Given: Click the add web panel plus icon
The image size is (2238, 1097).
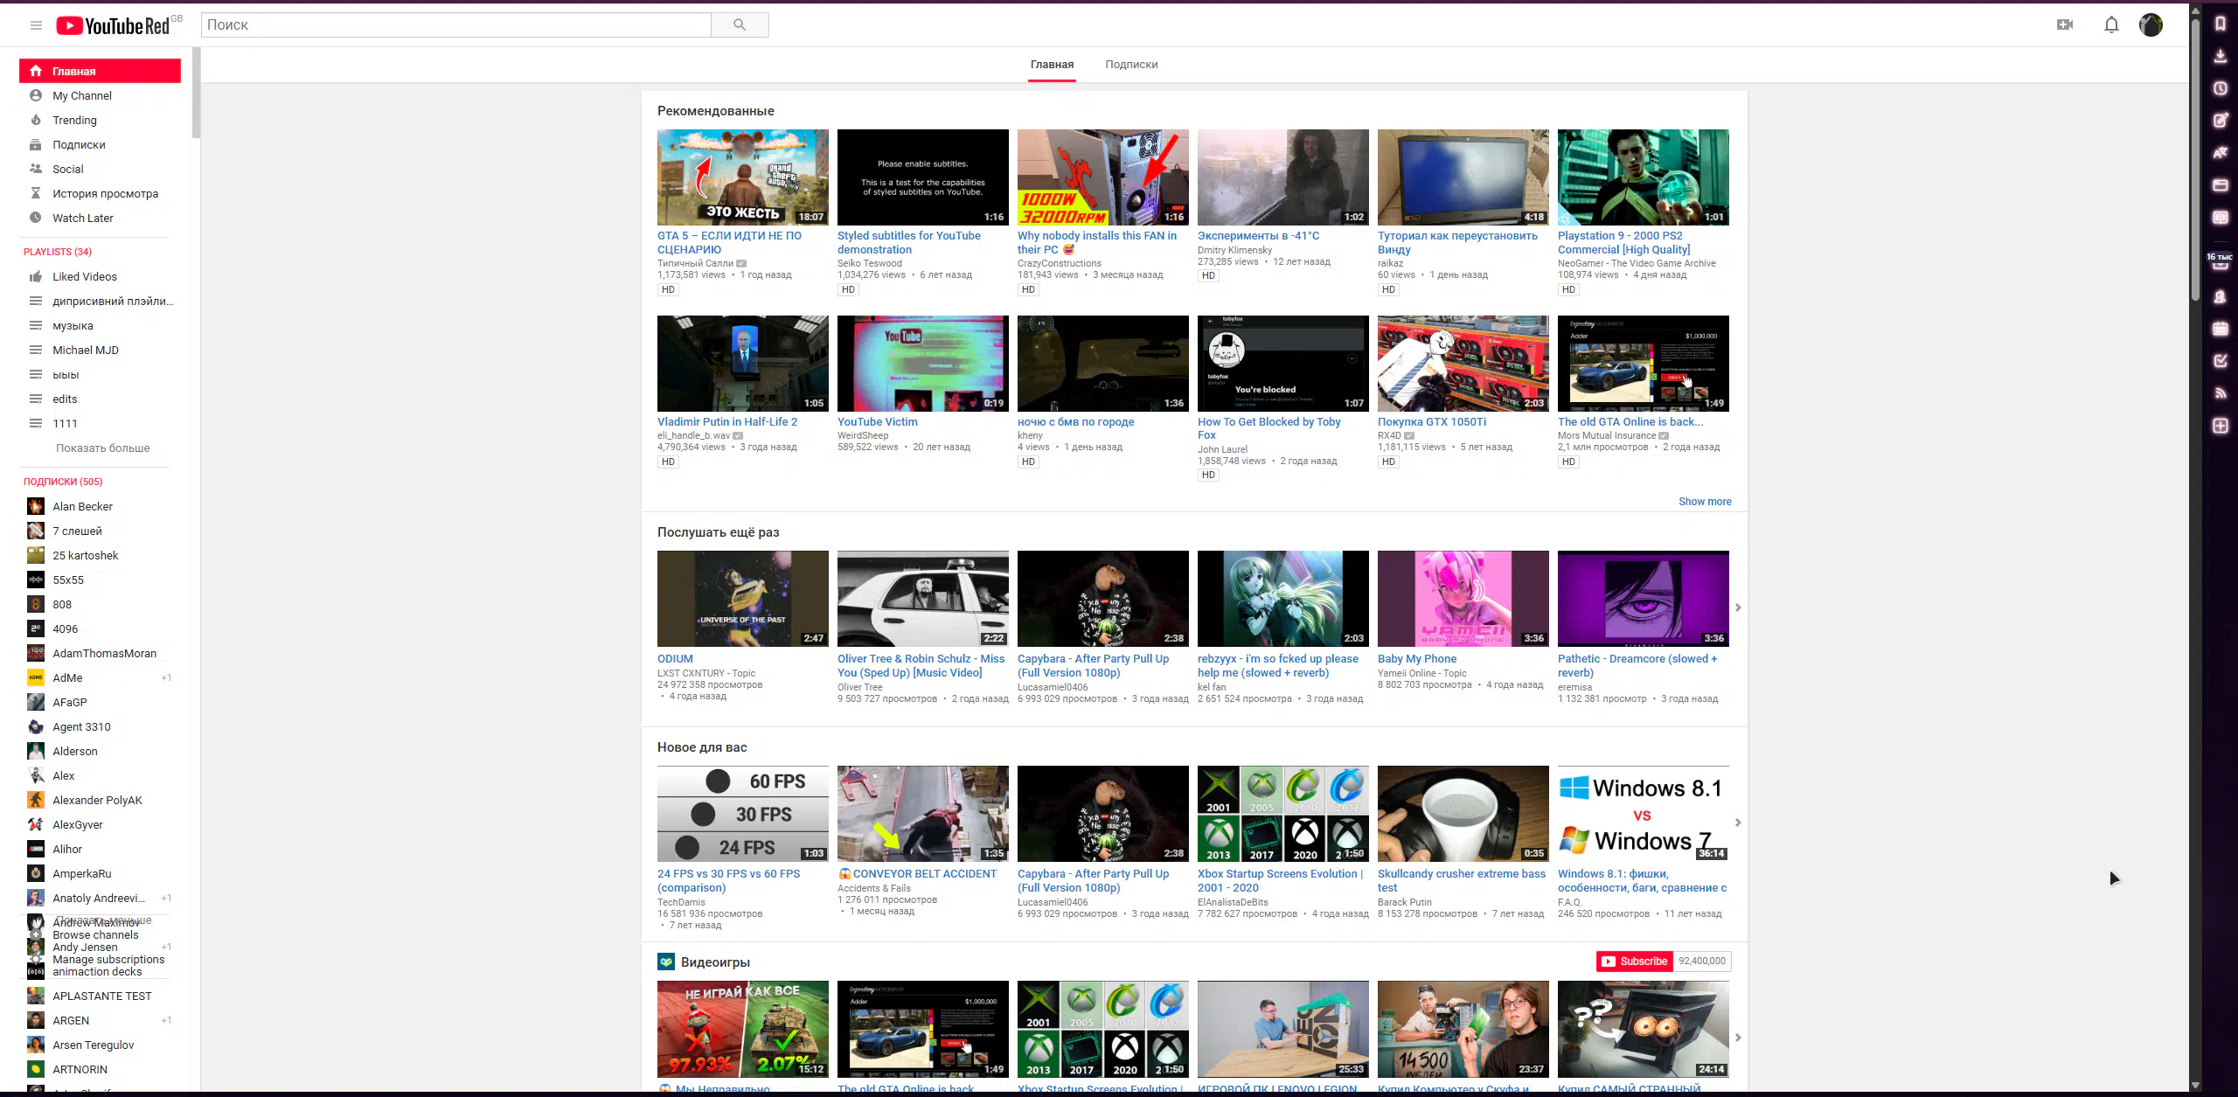Looking at the screenshot, I should (2221, 426).
